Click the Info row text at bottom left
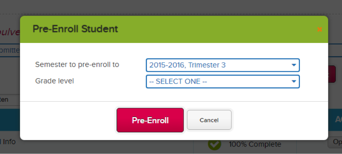 click(x=8, y=142)
